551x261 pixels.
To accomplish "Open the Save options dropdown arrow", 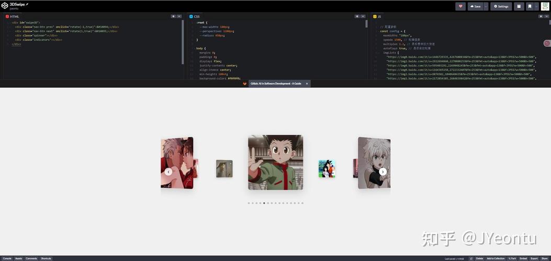I will 486,6.
